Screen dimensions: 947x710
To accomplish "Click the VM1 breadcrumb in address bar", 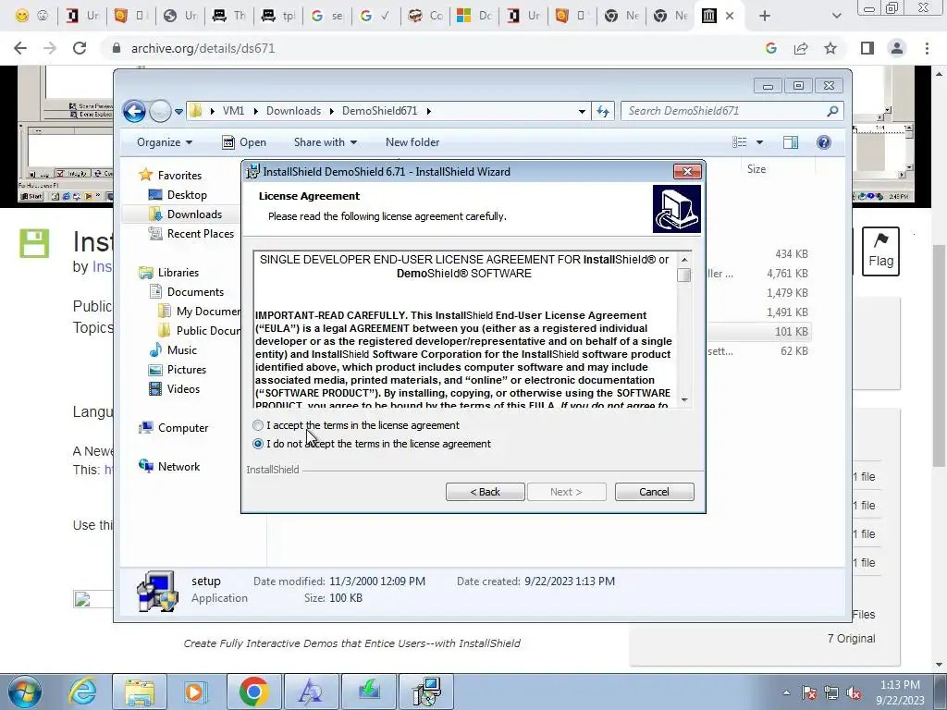I will click(233, 111).
